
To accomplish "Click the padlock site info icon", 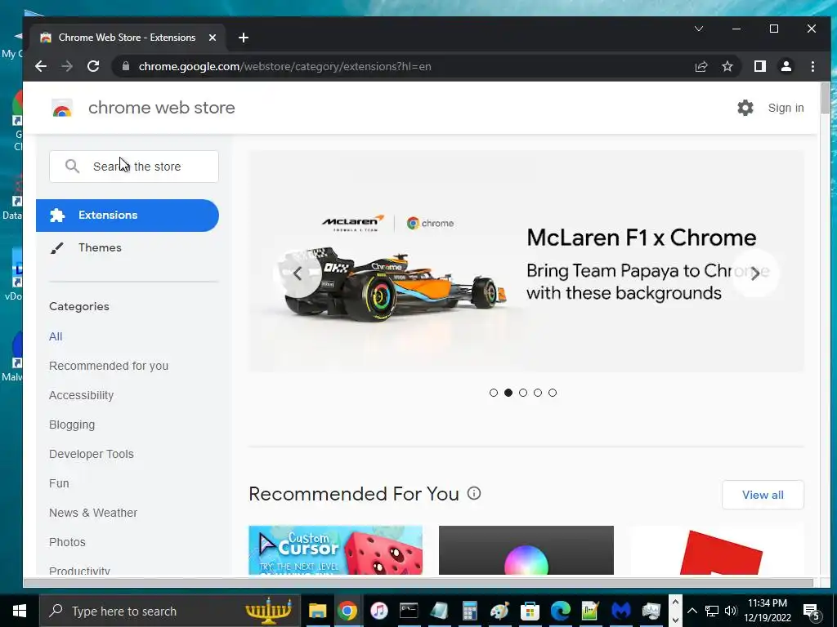I will coord(125,66).
